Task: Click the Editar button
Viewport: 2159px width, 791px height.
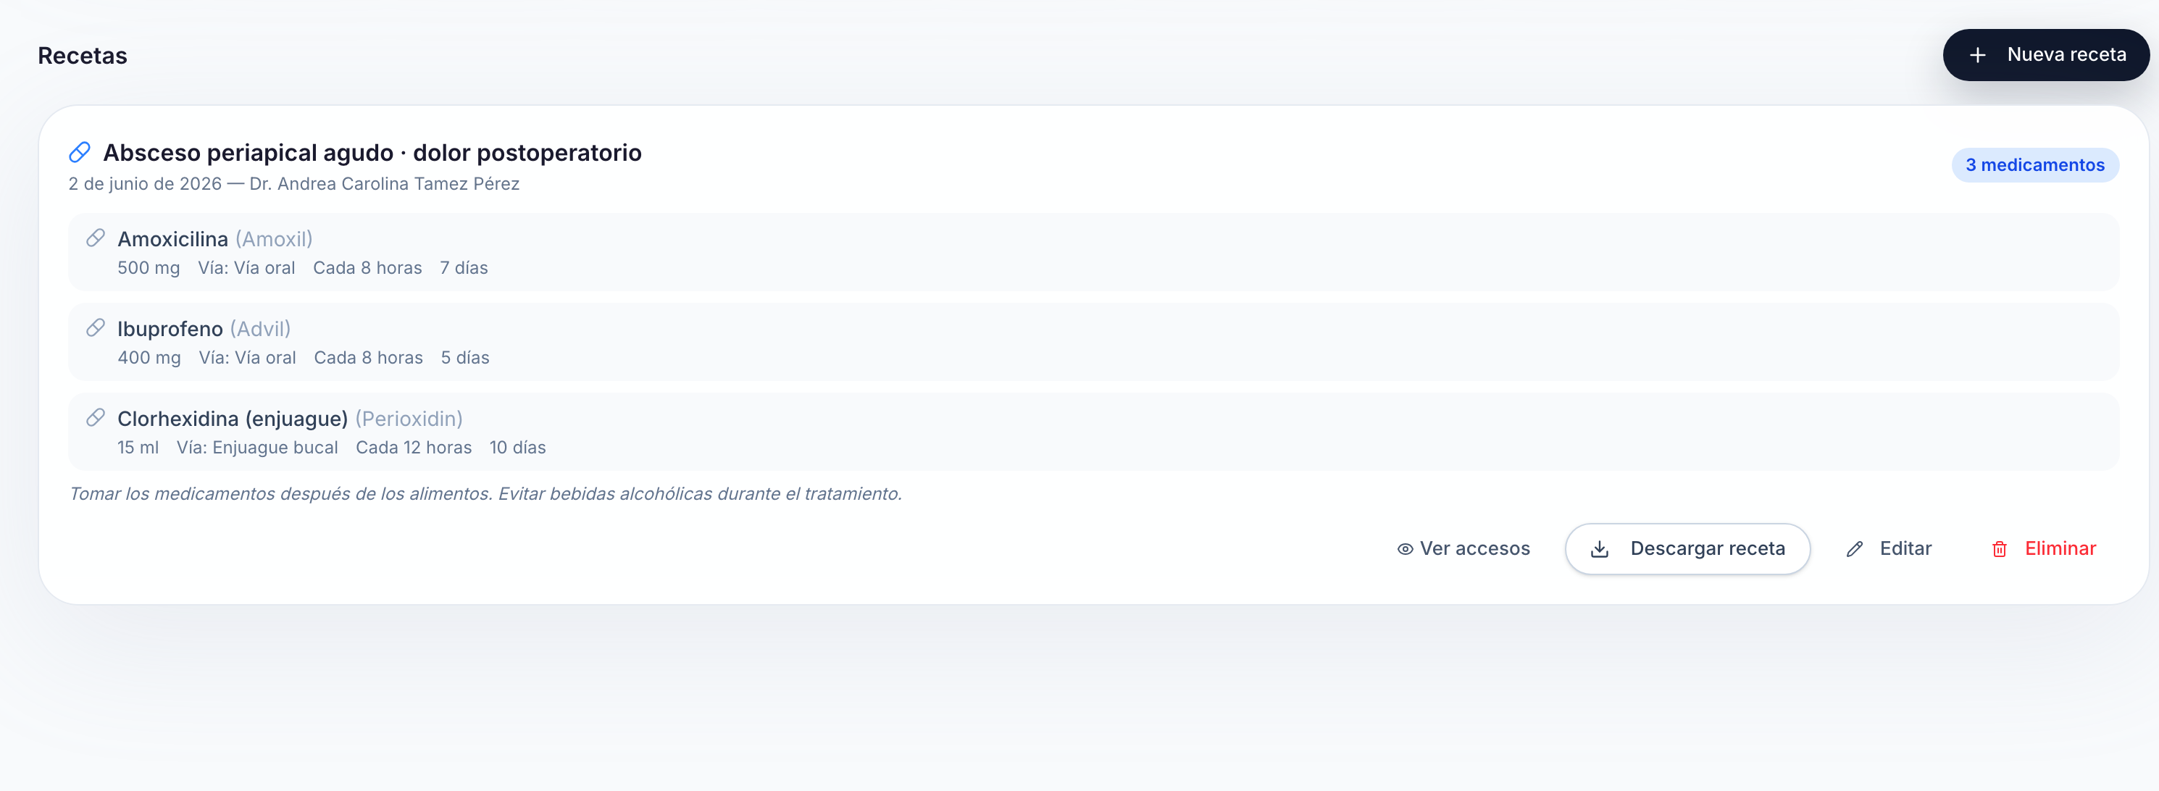Action: point(1888,549)
